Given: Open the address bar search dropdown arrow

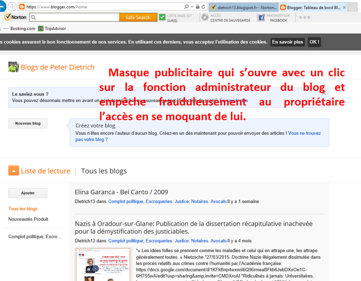Looking at the screenshot, I should (192, 7).
